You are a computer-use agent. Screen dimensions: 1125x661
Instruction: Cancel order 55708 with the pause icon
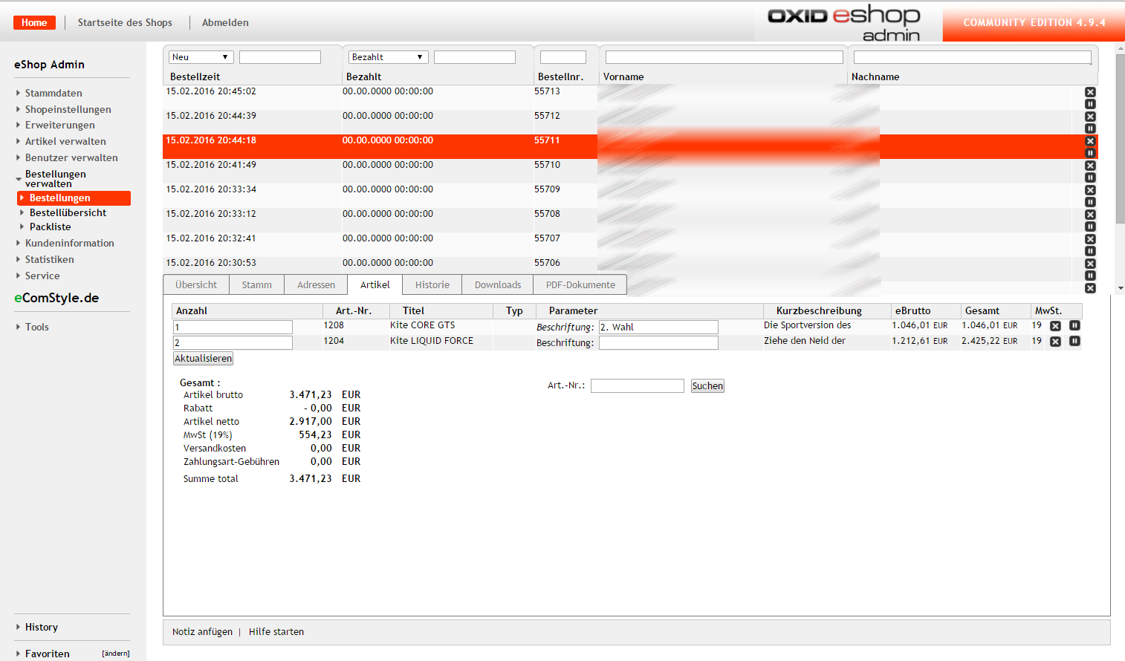(x=1090, y=227)
